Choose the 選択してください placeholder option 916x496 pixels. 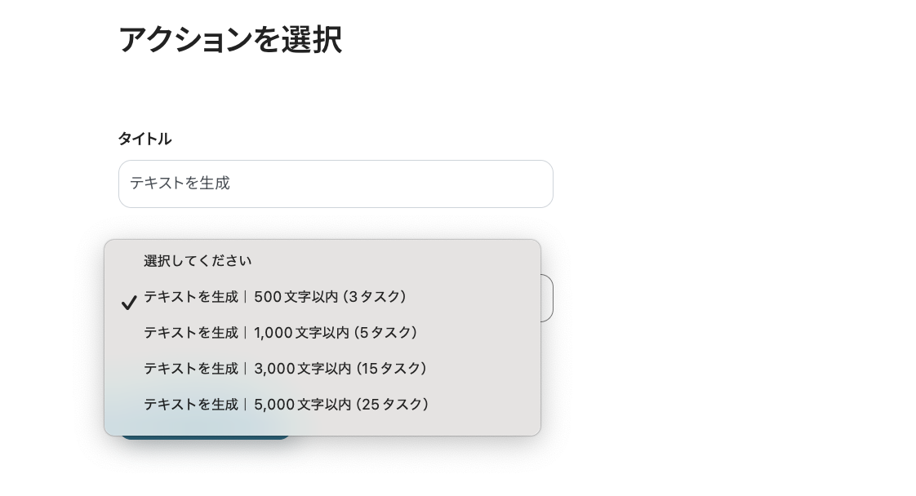(198, 261)
